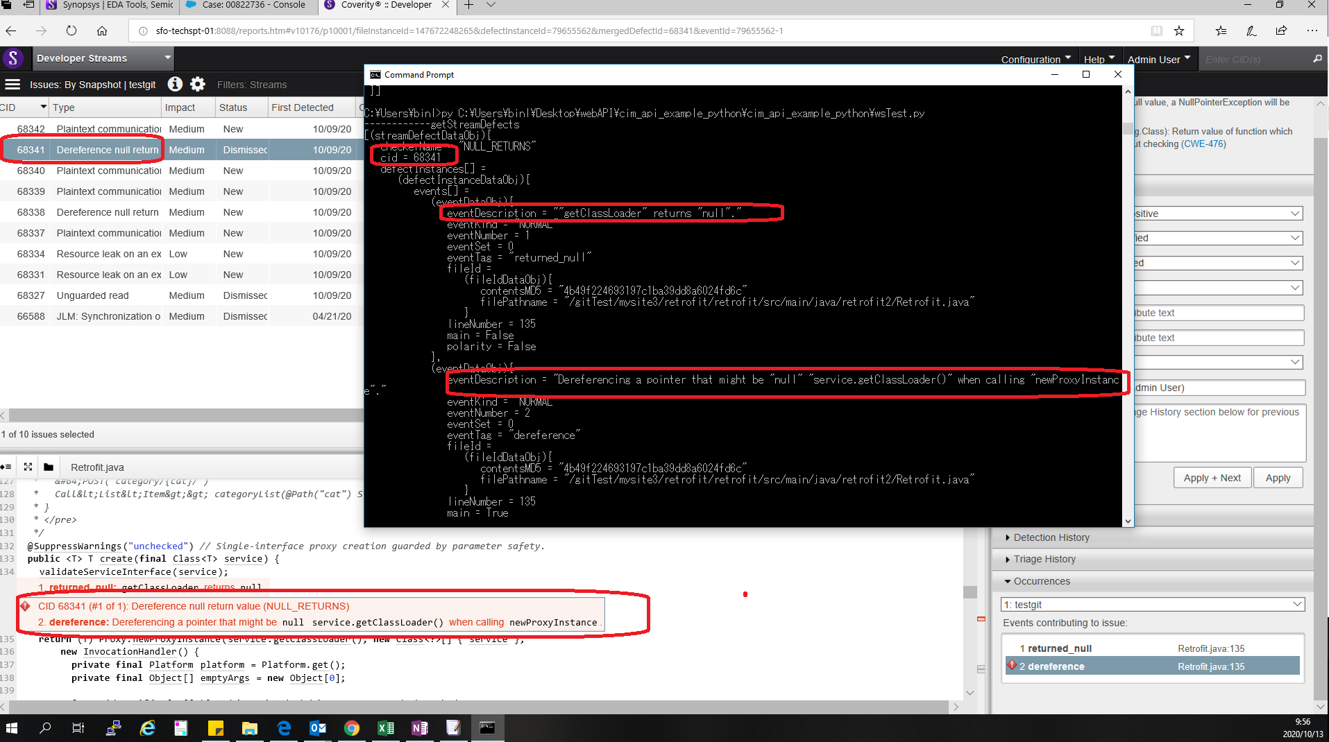Select the '2 dereference' event row
This screenshot has height=742, width=1329.
click(x=1152, y=666)
